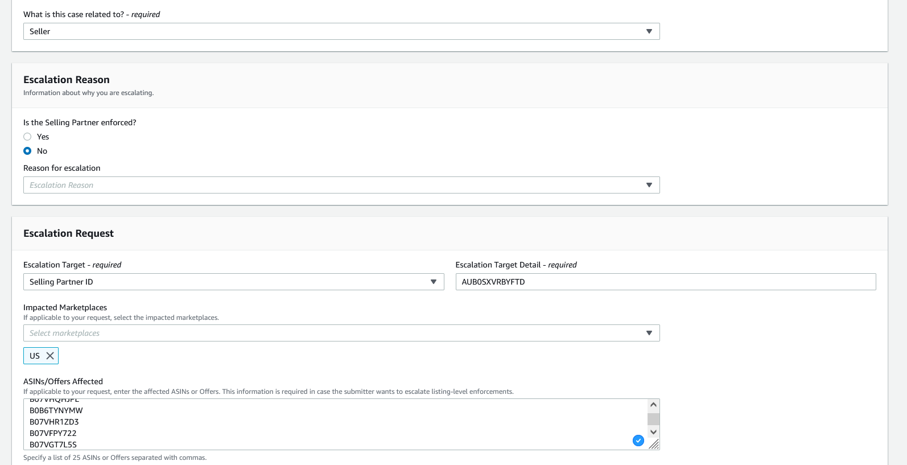Image resolution: width=907 pixels, height=465 pixels.
Task: Click the Impacted Marketplaces label
Action: [65, 307]
